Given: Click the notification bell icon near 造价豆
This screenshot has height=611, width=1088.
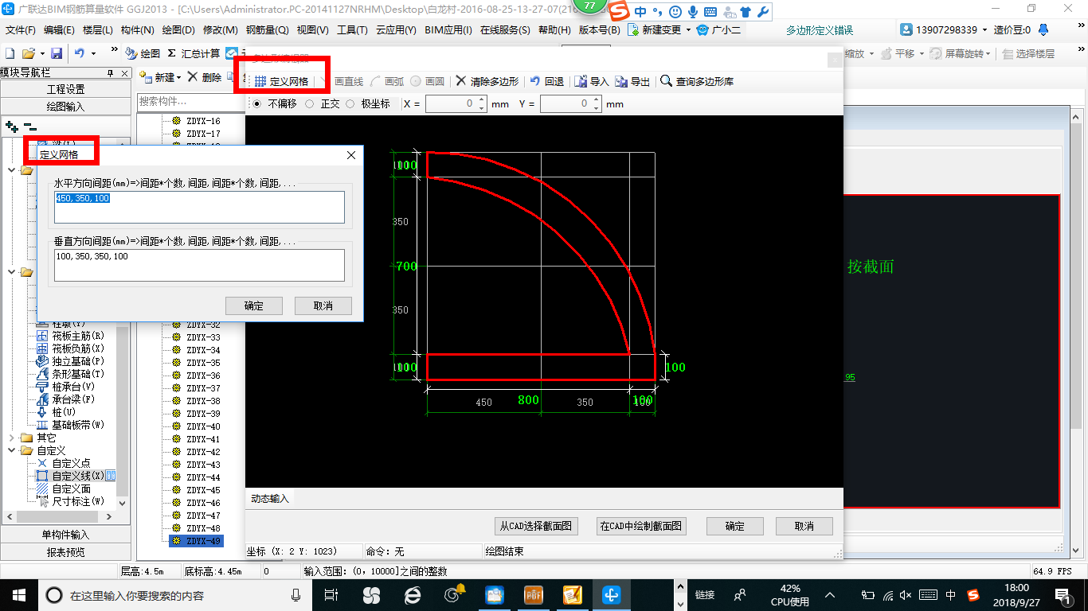Looking at the screenshot, I should tap(1043, 30).
